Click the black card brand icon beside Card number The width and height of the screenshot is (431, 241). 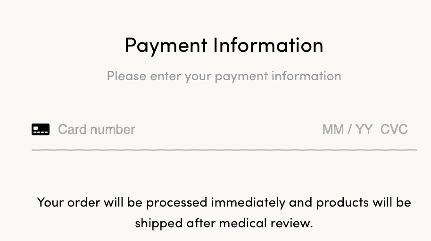point(41,129)
